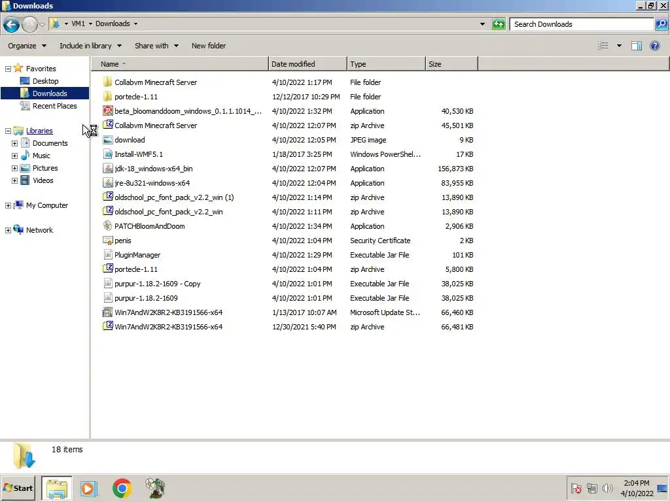Expand the My Computer tree node
This screenshot has width=670, height=502.
pyautogui.click(x=8, y=206)
